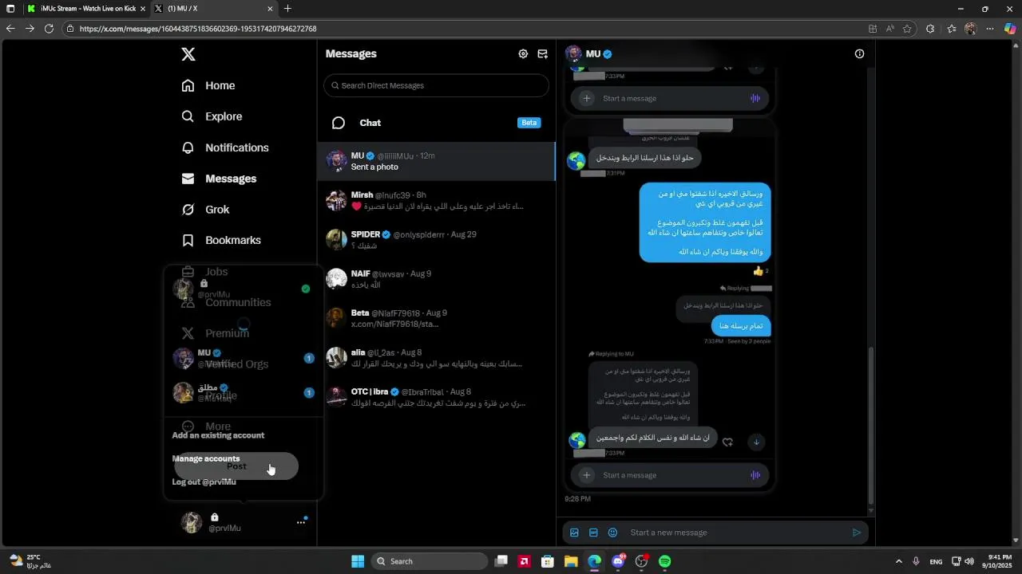Image resolution: width=1022 pixels, height=574 pixels.
Task: Click the Beta badge next to Chat
Action: (x=529, y=123)
